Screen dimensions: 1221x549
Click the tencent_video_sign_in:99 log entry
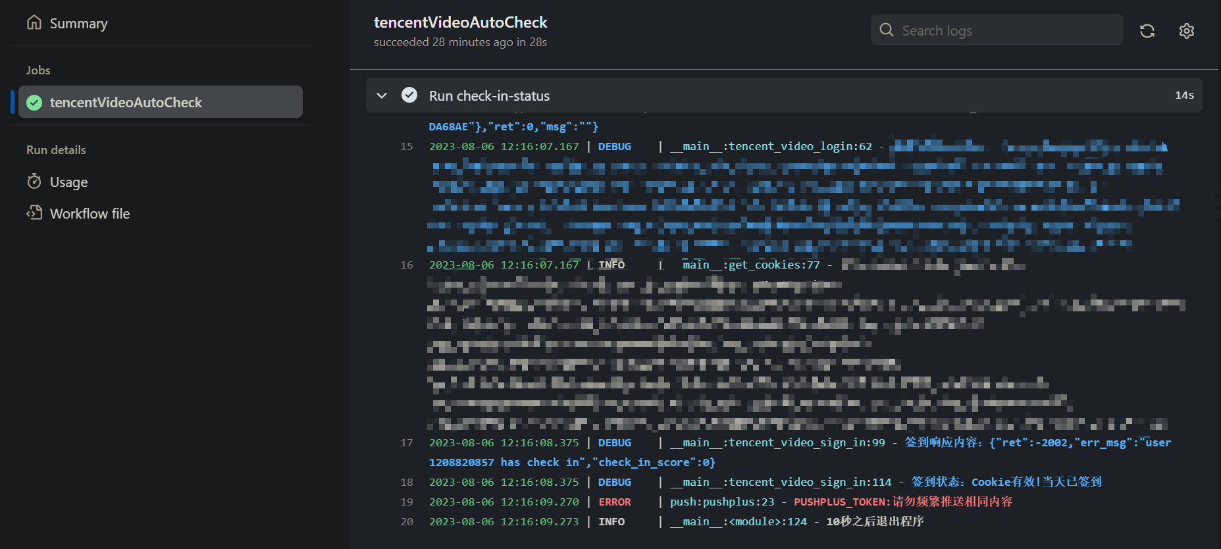pyautogui.click(x=777, y=443)
